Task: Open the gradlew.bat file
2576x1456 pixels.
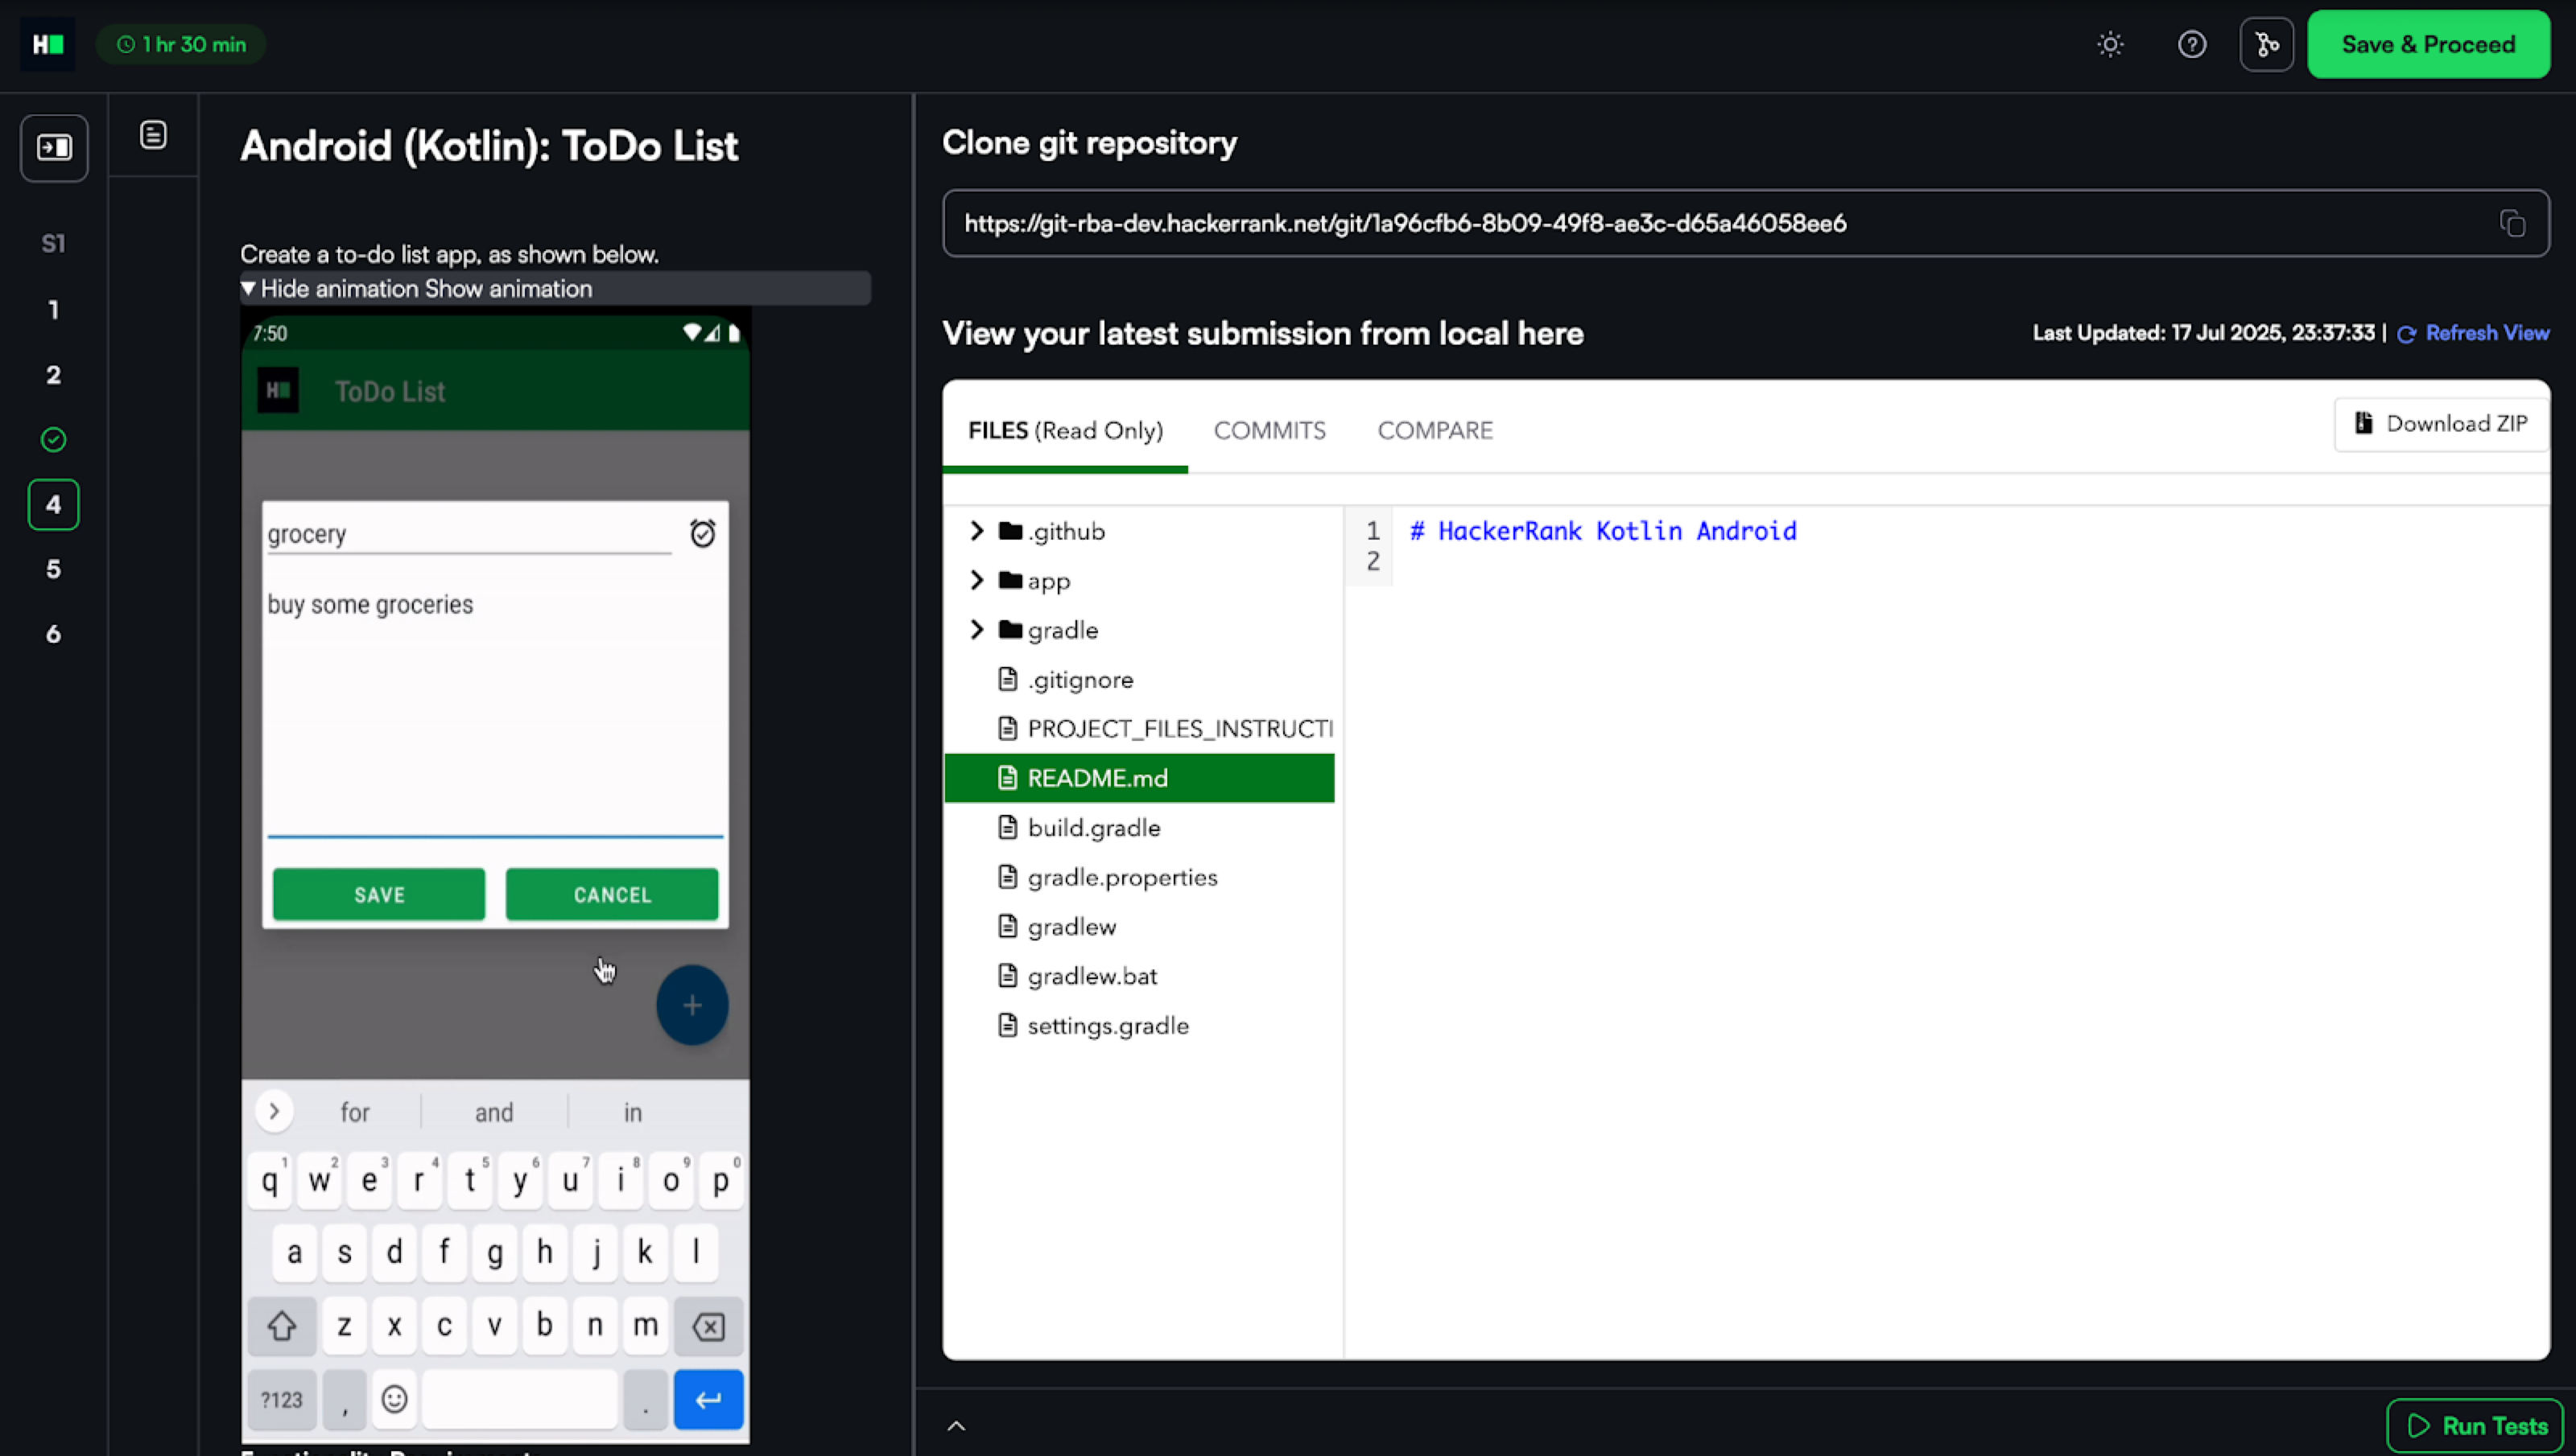Action: pos(1092,976)
